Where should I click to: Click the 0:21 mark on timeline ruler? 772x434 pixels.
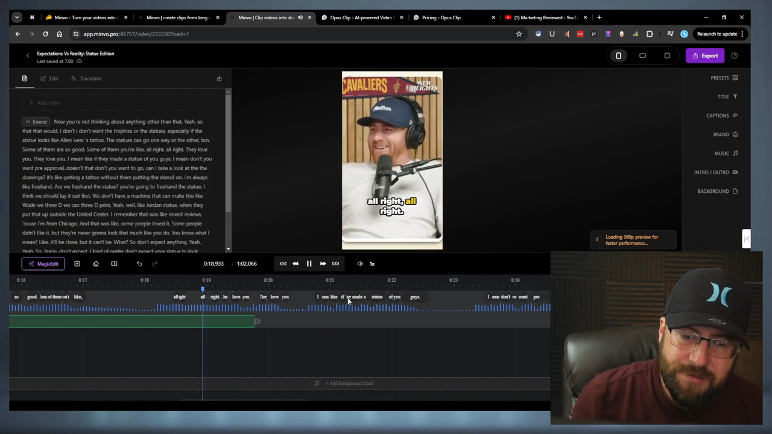[x=330, y=280]
